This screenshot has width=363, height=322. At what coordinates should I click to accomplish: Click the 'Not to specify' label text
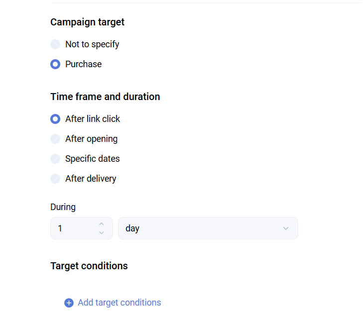[x=92, y=44]
